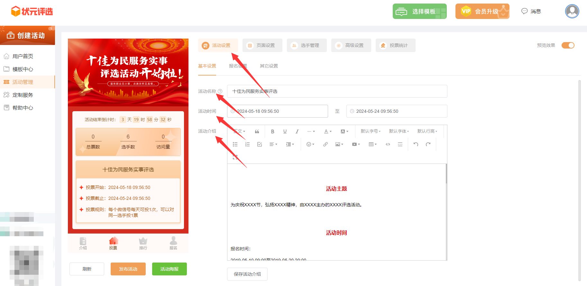The height and width of the screenshot is (286, 587).
Task: Click the 活动名称 input field
Action: coord(337,91)
